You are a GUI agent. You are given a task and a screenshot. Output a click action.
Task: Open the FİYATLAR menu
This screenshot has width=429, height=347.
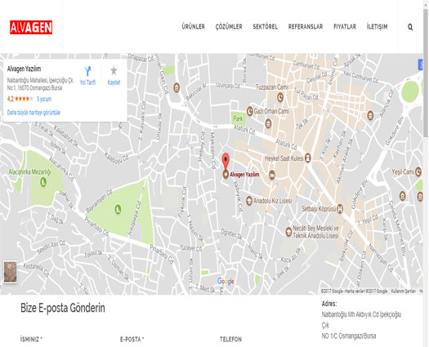pos(345,27)
